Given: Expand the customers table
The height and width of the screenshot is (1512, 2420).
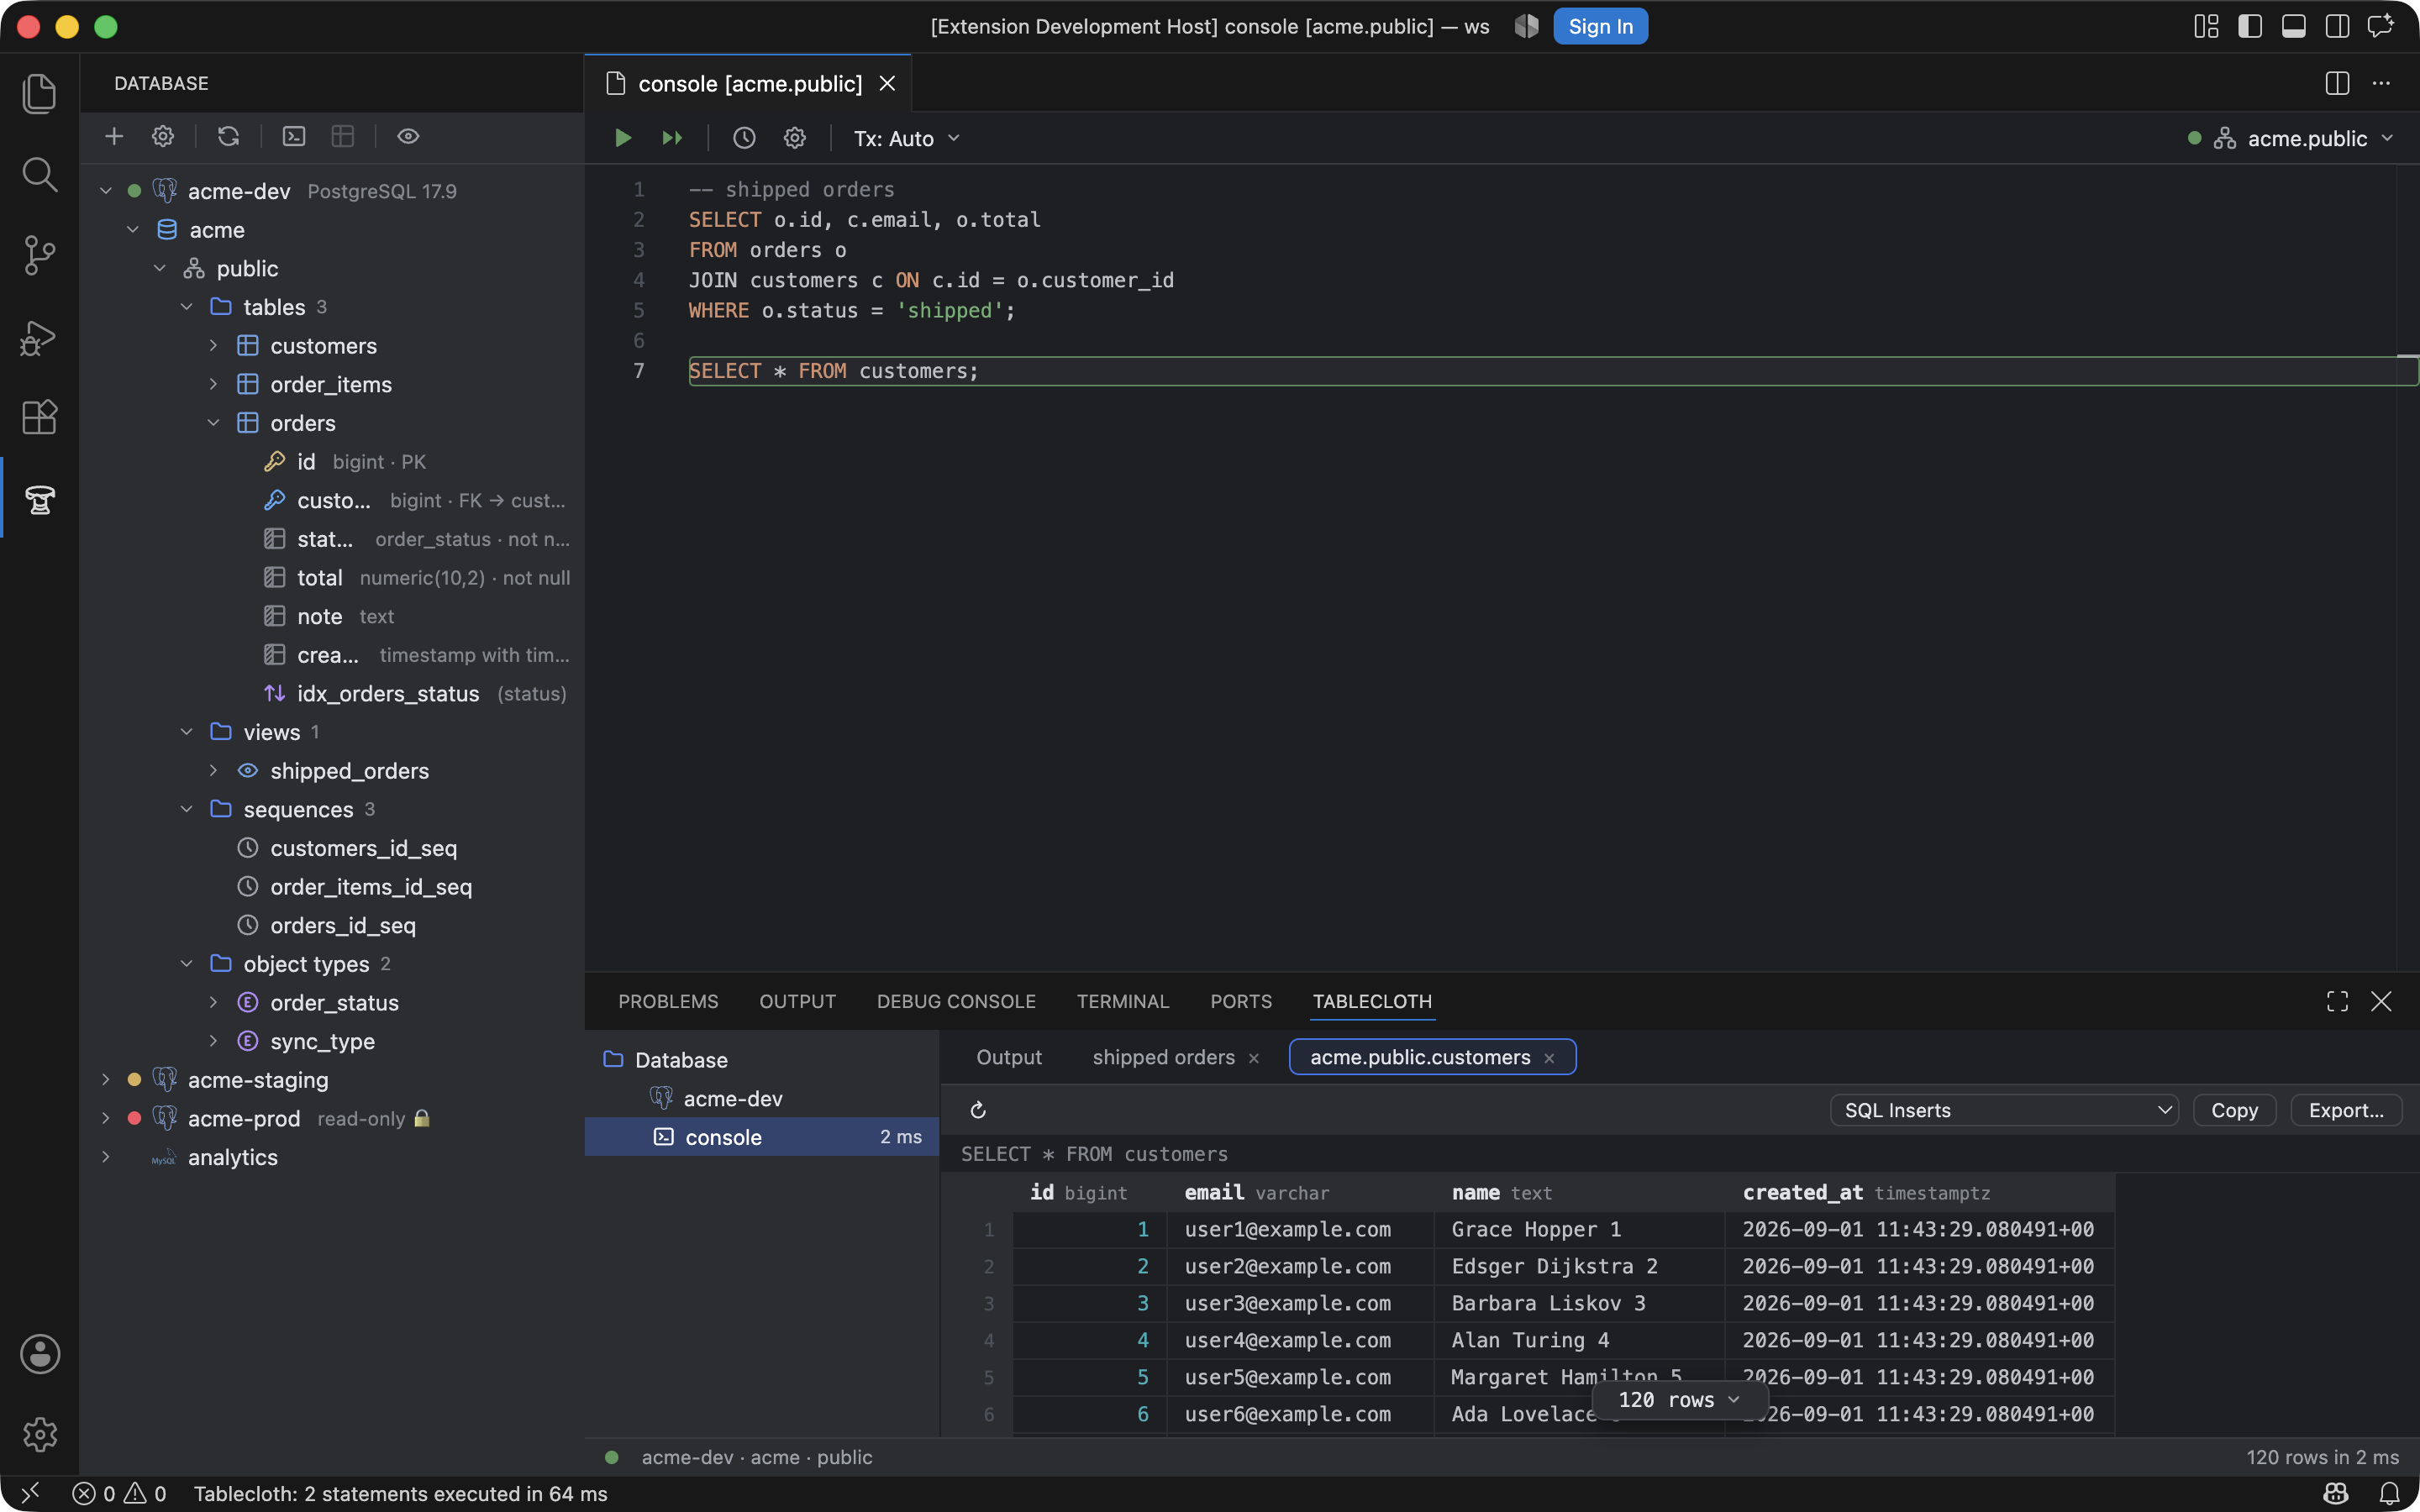Looking at the screenshot, I should pos(213,346).
